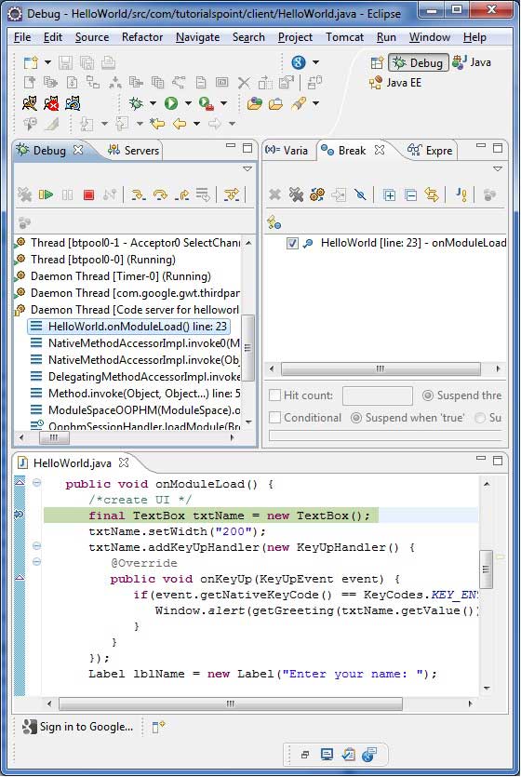Image resolution: width=521 pixels, height=777 pixels.
Task: Click Add Java Exception Breakpoint icon
Action: [x=461, y=194]
